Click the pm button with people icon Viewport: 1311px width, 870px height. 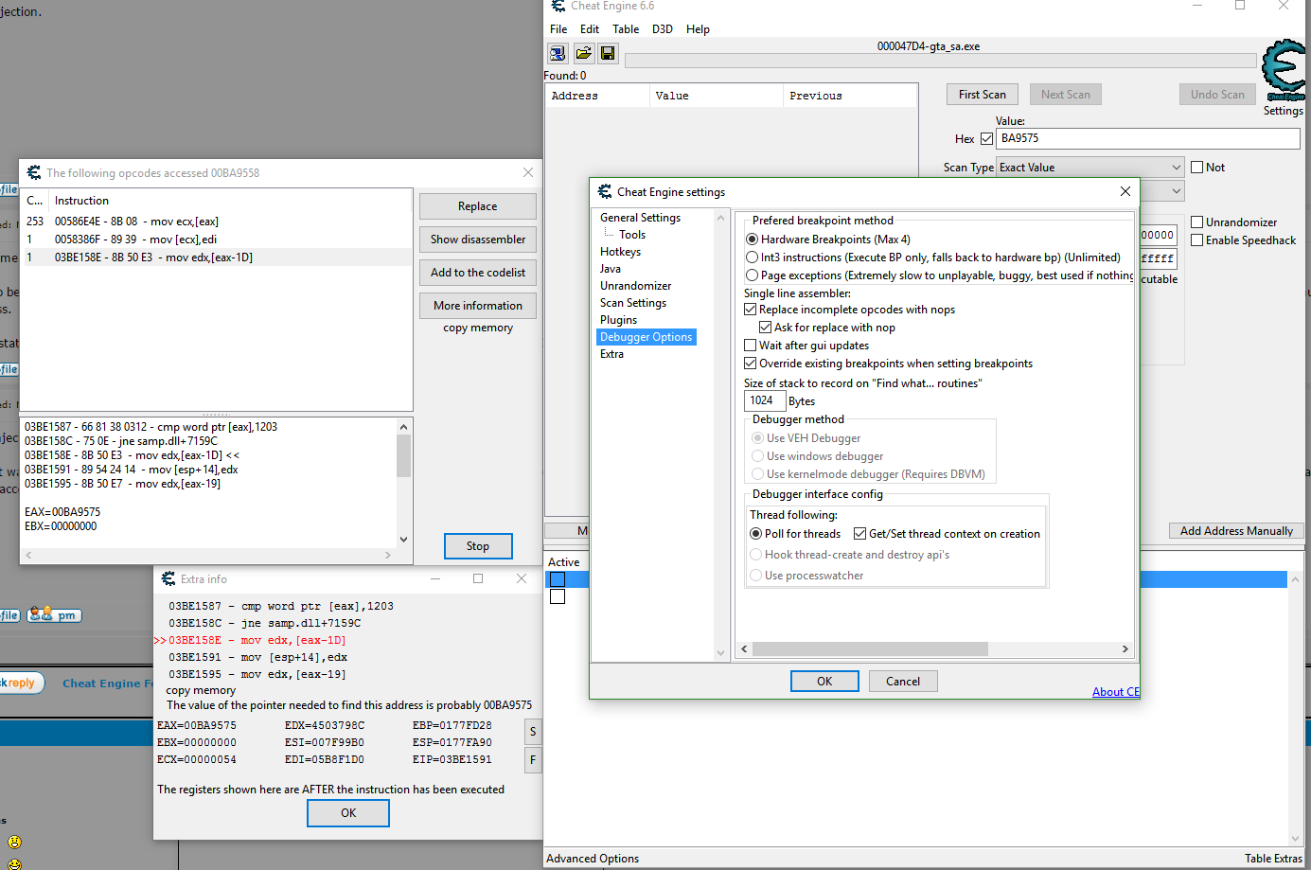(55, 615)
